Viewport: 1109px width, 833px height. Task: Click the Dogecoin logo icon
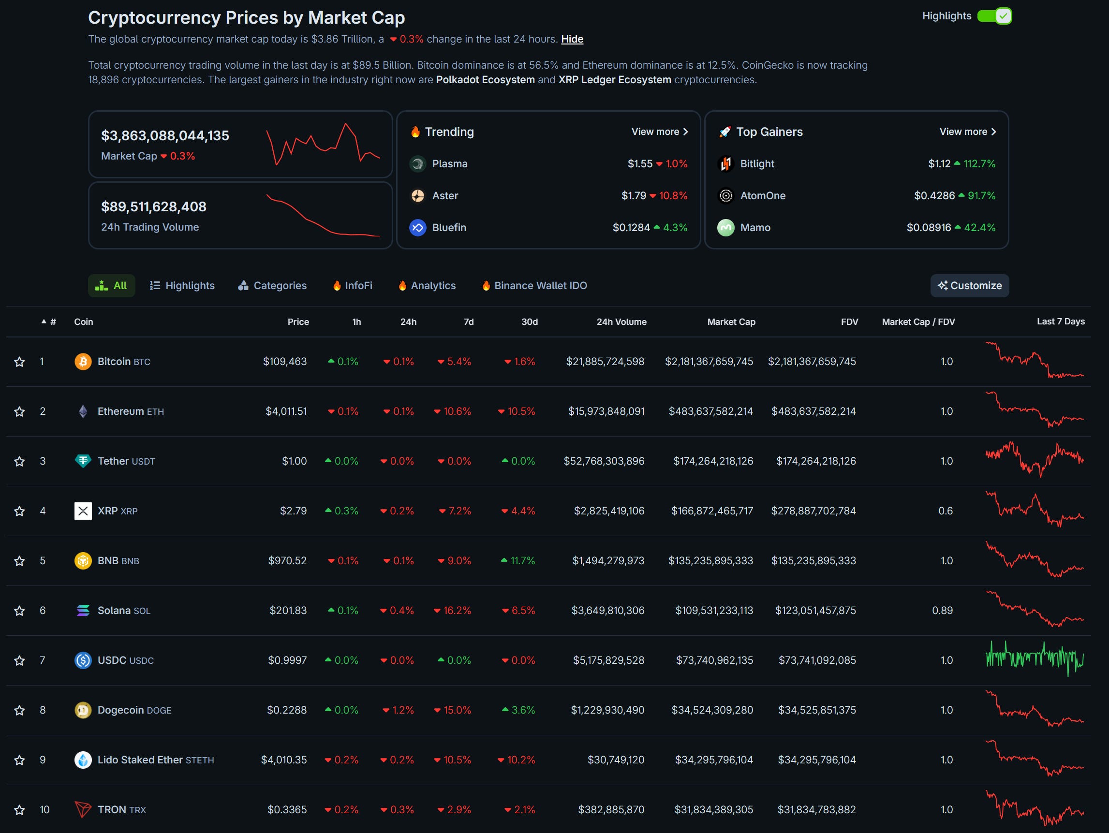point(83,710)
